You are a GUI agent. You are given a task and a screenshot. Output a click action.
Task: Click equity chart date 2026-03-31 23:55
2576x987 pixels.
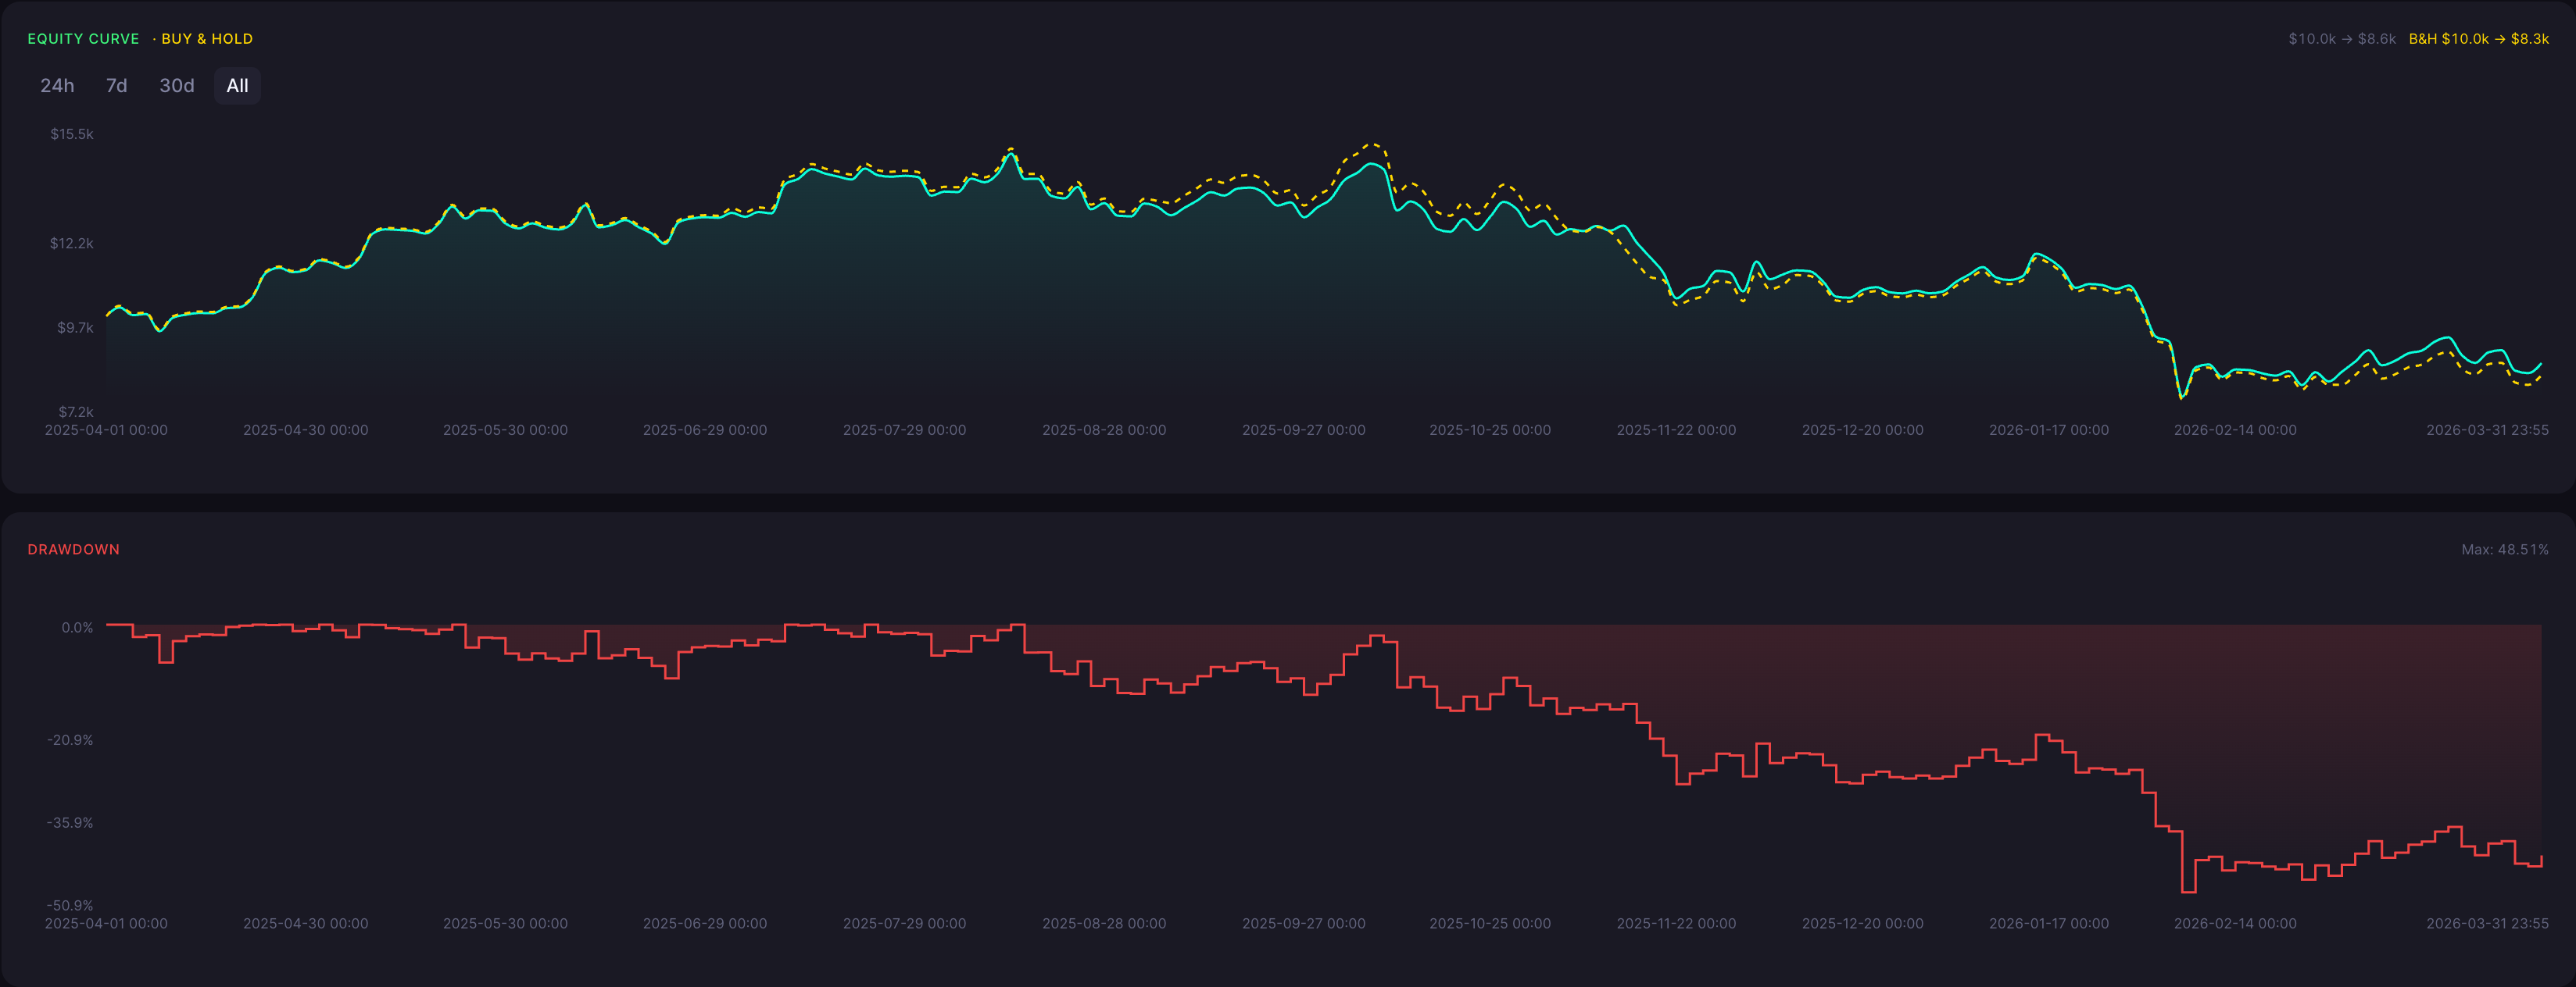pos(2487,430)
